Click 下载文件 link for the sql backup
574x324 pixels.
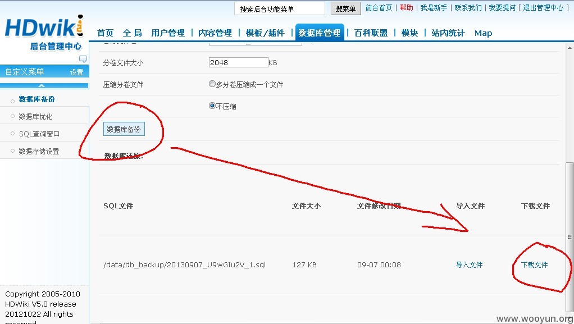pos(535,264)
